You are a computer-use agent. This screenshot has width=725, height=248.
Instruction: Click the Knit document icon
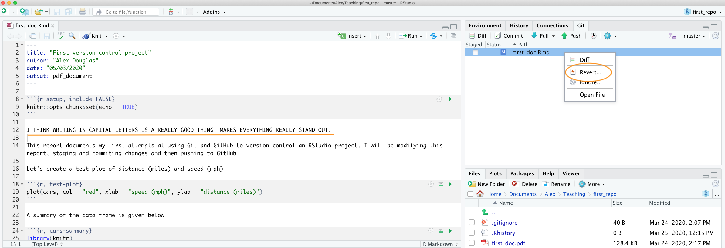pos(86,36)
